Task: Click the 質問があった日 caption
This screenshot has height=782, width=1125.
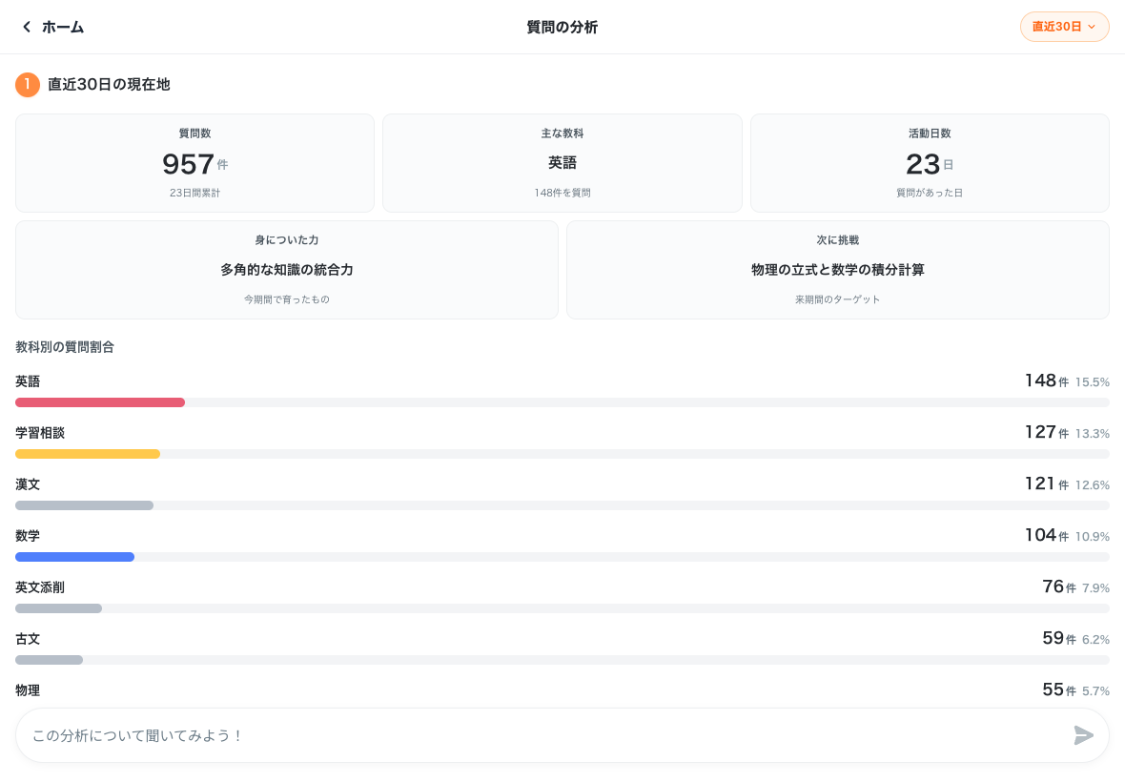Action: 930,193
